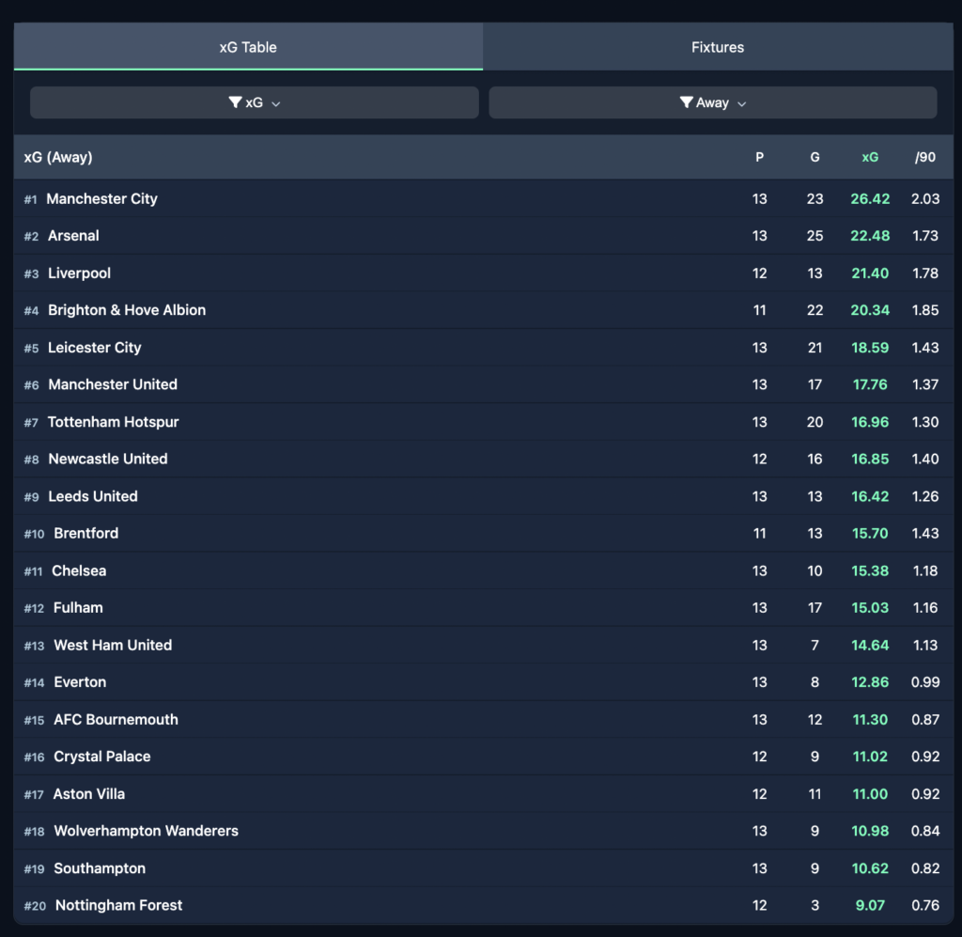
Task: Click Liverpool's xG value 21.40
Action: tap(870, 273)
